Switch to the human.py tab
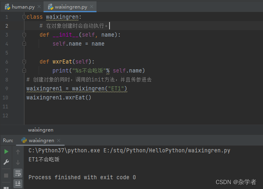This screenshot has width=263, height=189. click(x=23, y=7)
